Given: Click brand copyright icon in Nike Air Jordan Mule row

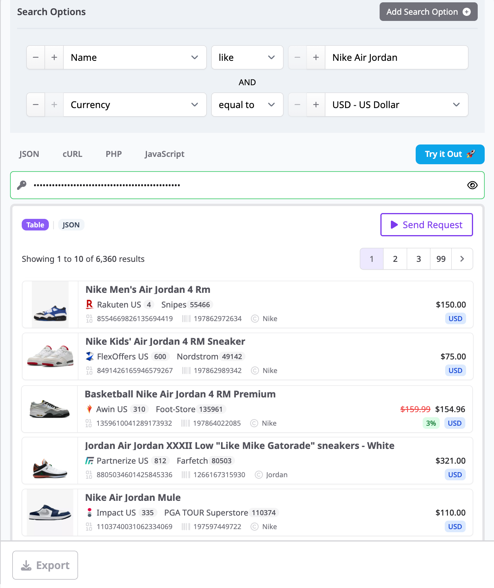Looking at the screenshot, I should [254, 527].
